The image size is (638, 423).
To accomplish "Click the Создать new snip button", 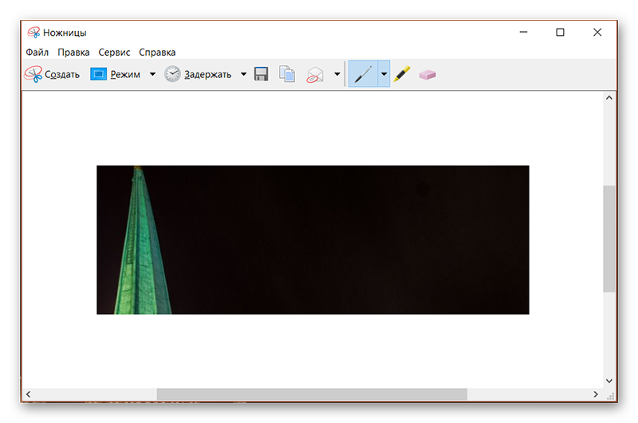I will pos(53,75).
